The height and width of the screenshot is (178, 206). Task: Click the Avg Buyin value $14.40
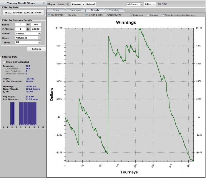pos(29,97)
